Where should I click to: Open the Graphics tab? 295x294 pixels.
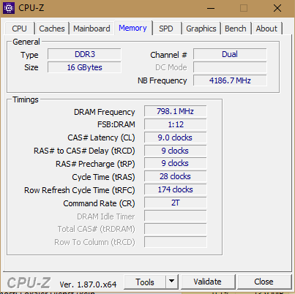[201, 29]
